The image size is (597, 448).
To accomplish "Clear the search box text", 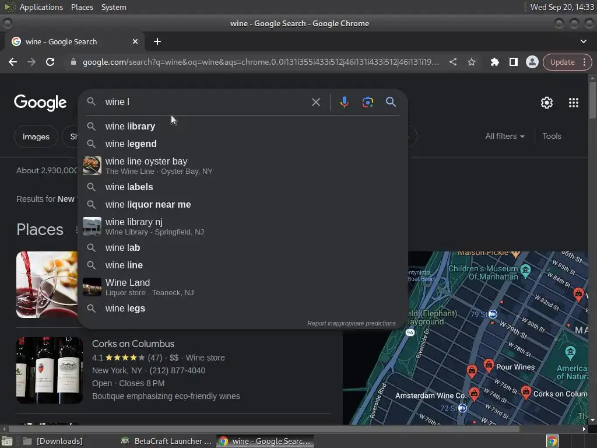I will (315, 102).
